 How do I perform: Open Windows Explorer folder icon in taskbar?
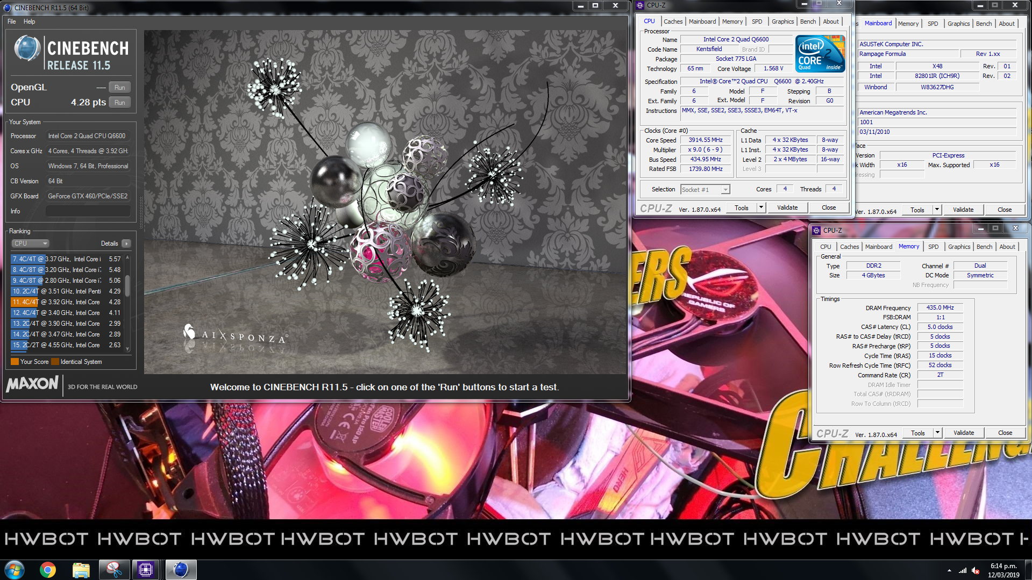tap(81, 569)
